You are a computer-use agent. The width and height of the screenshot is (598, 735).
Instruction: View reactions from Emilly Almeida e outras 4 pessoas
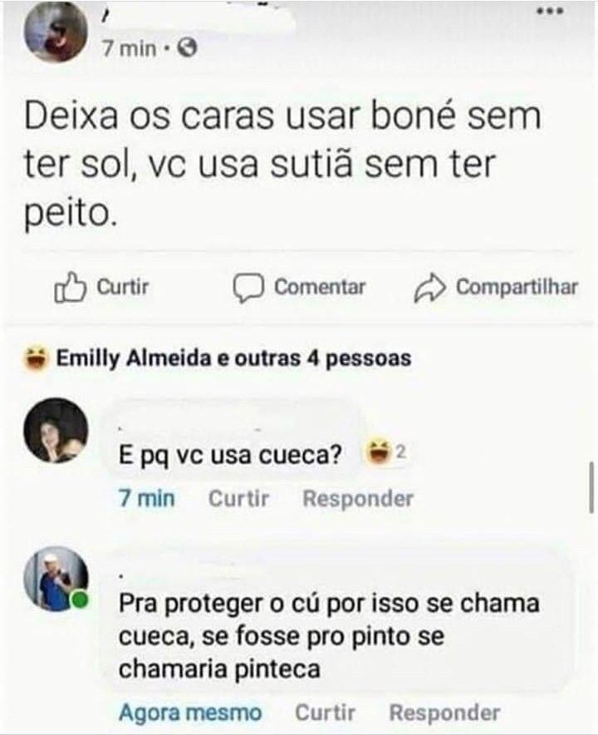coord(233,359)
